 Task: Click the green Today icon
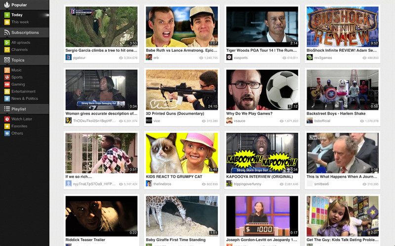7,15
